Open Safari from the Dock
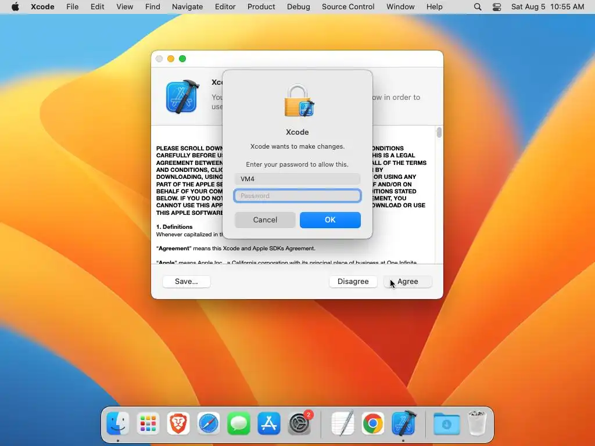 (209, 423)
